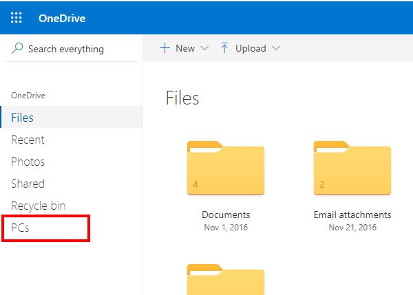Open Recent in the sidebar
Viewport: 413px width, 295px height.
[x=28, y=140]
